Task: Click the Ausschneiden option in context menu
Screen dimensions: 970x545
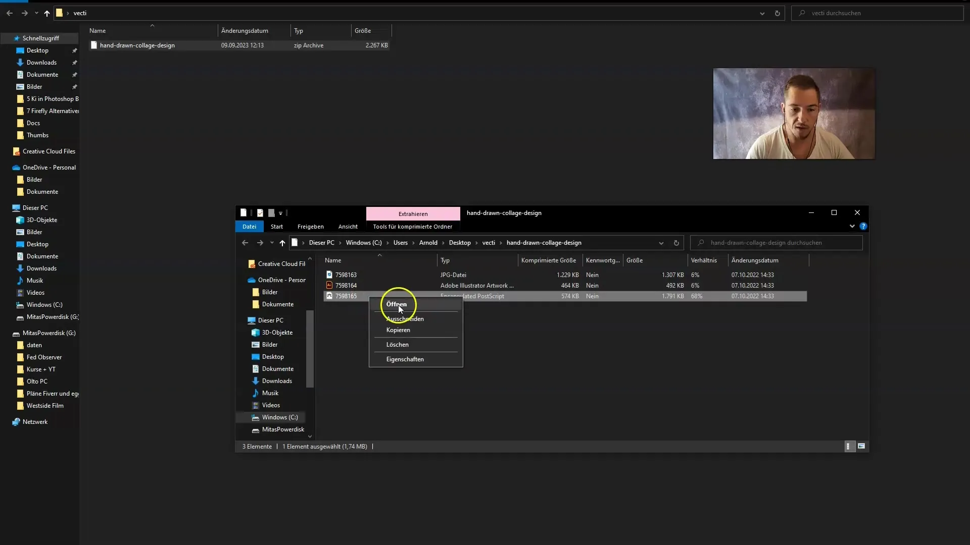Action: point(405,318)
